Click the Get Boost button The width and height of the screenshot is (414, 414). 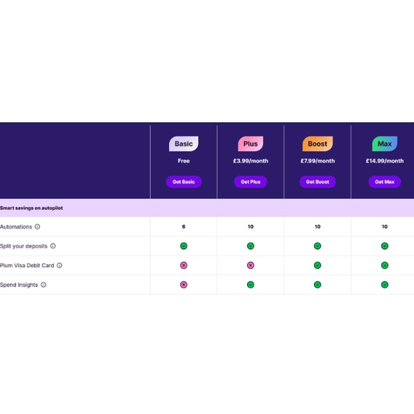tap(317, 181)
